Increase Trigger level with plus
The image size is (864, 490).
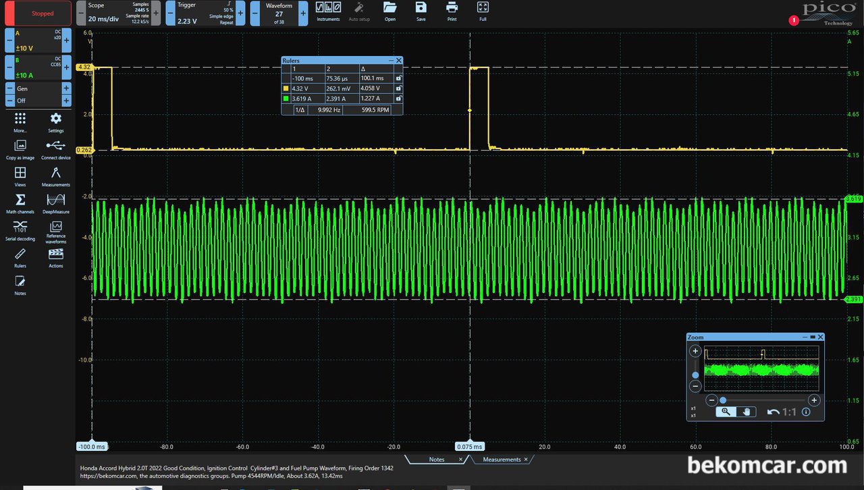pyautogui.click(x=240, y=13)
